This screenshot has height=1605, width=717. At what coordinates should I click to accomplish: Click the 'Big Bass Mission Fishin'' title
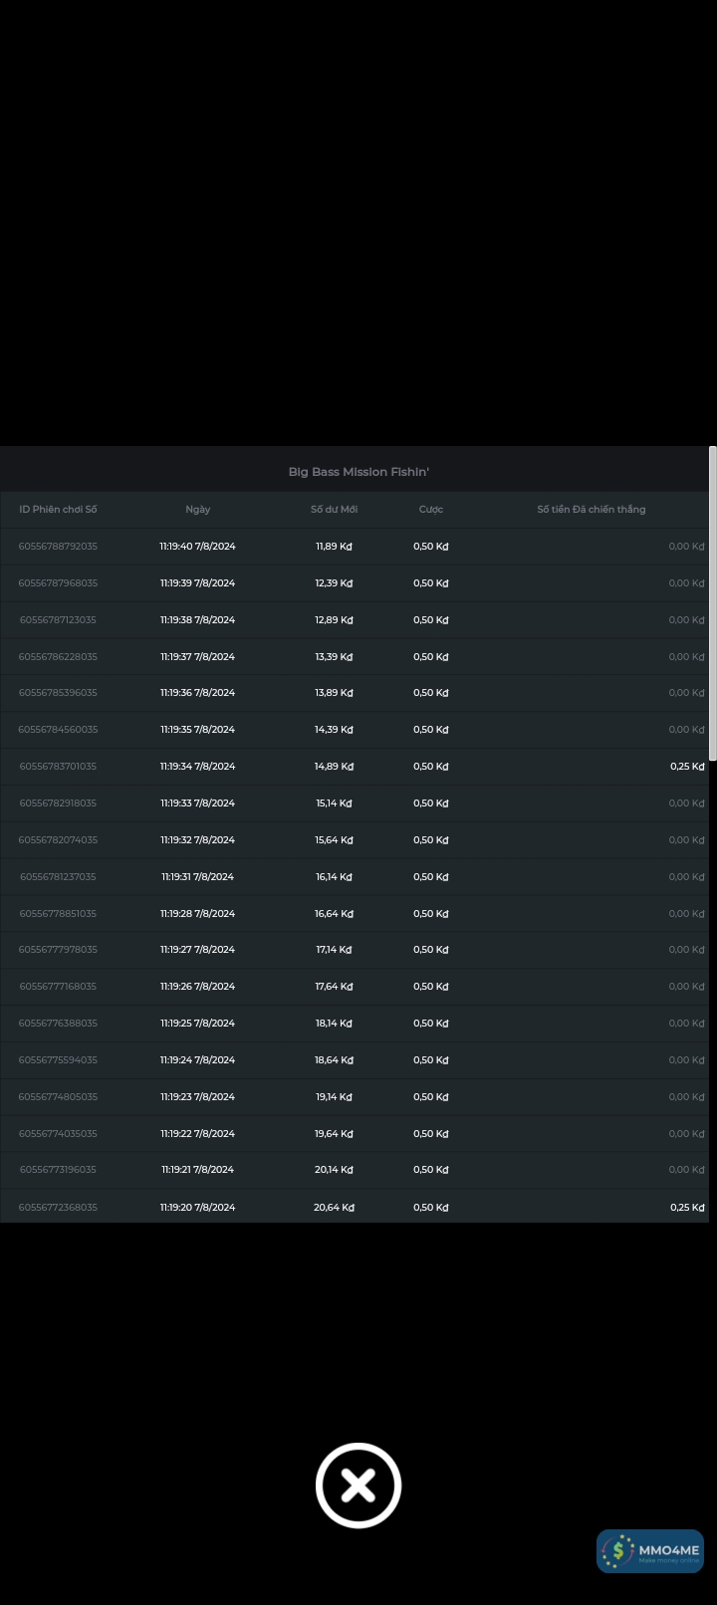[358, 472]
